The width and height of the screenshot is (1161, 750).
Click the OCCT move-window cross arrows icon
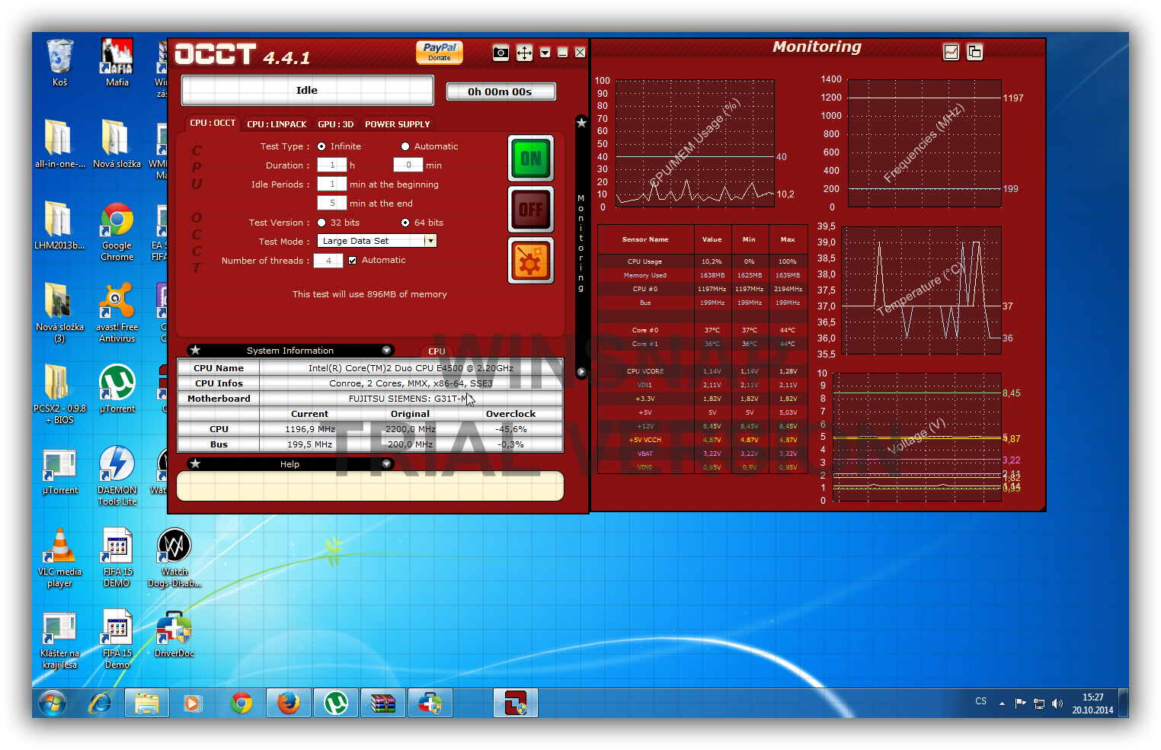pyautogui.click(x=524, y=53)
